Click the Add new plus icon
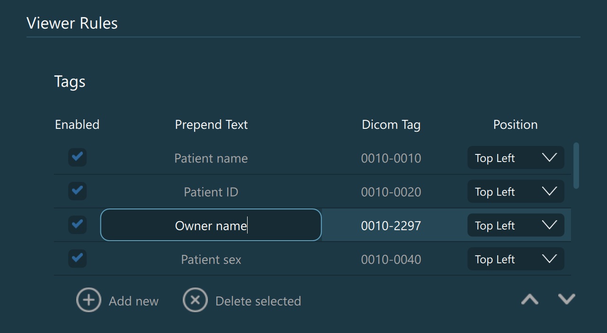This screenshot has height=333, width=607. [x=89, y=300]
